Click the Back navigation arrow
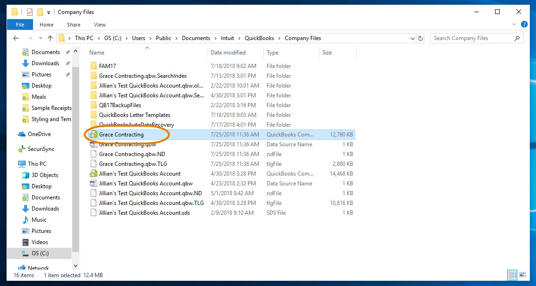536x286 pixels. [x=16, y=38]
